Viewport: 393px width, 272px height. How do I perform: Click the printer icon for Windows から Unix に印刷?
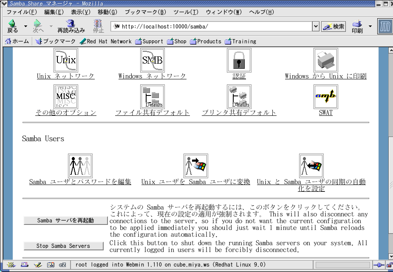[x=326, y=60]
